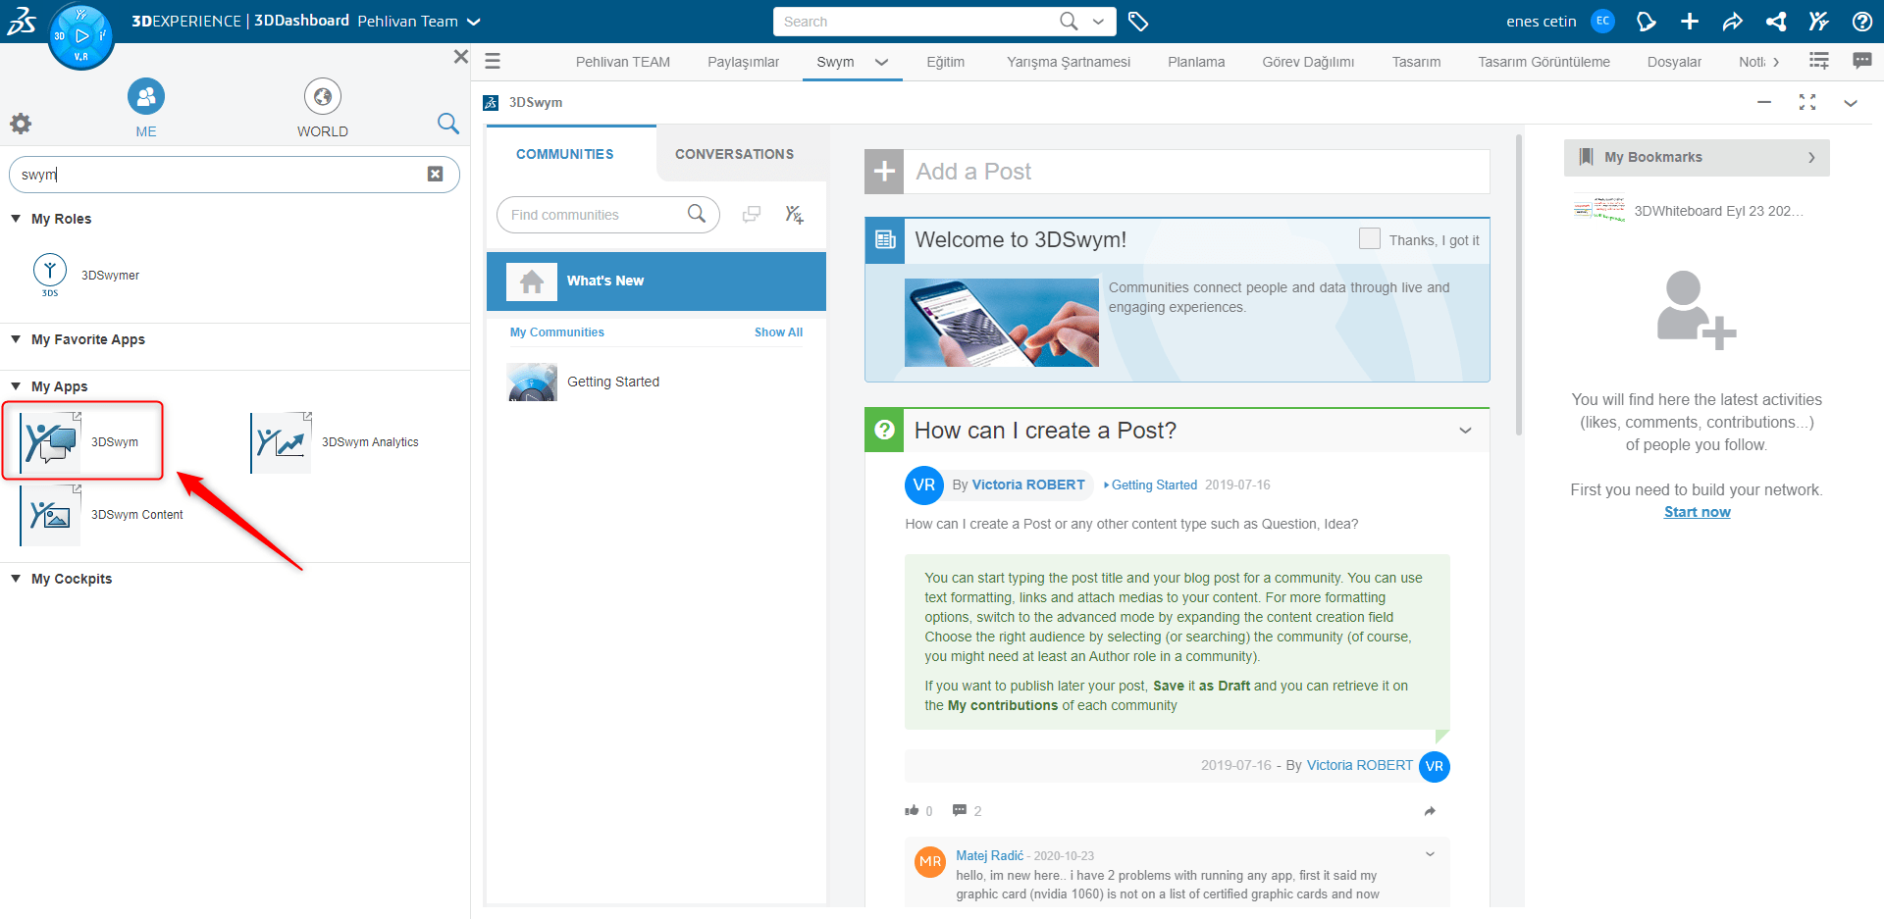Open the 3DS compass button
This screenshot has height=919, width=1884.
coord(81,36)
